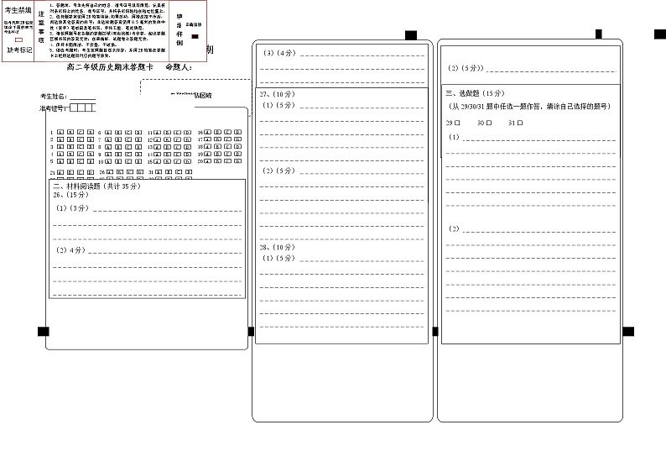This screenshot has height=472, width=666.
Task: Check the box for elective question 29
Action: (459, 123)
